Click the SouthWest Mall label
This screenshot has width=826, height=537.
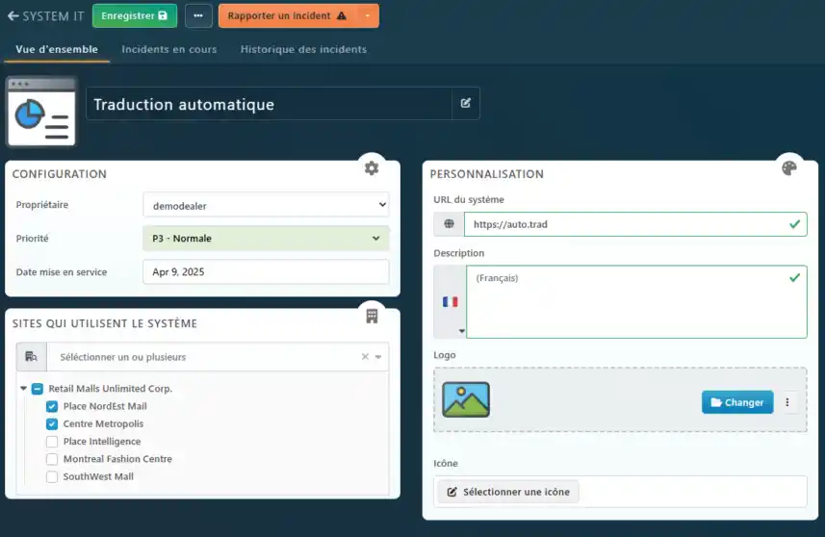[x=98, y=477]
